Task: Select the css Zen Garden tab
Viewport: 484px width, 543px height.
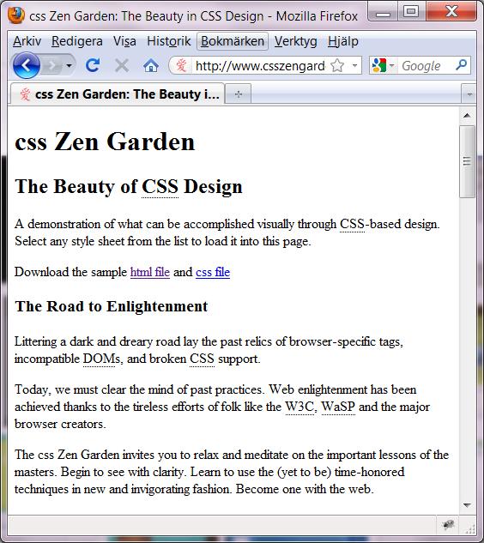Action: [118, 94]
